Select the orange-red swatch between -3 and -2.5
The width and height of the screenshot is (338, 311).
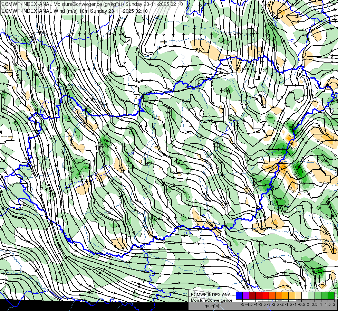[272, 296]
